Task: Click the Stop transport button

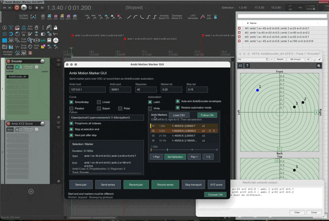Action: click(193, 185)
